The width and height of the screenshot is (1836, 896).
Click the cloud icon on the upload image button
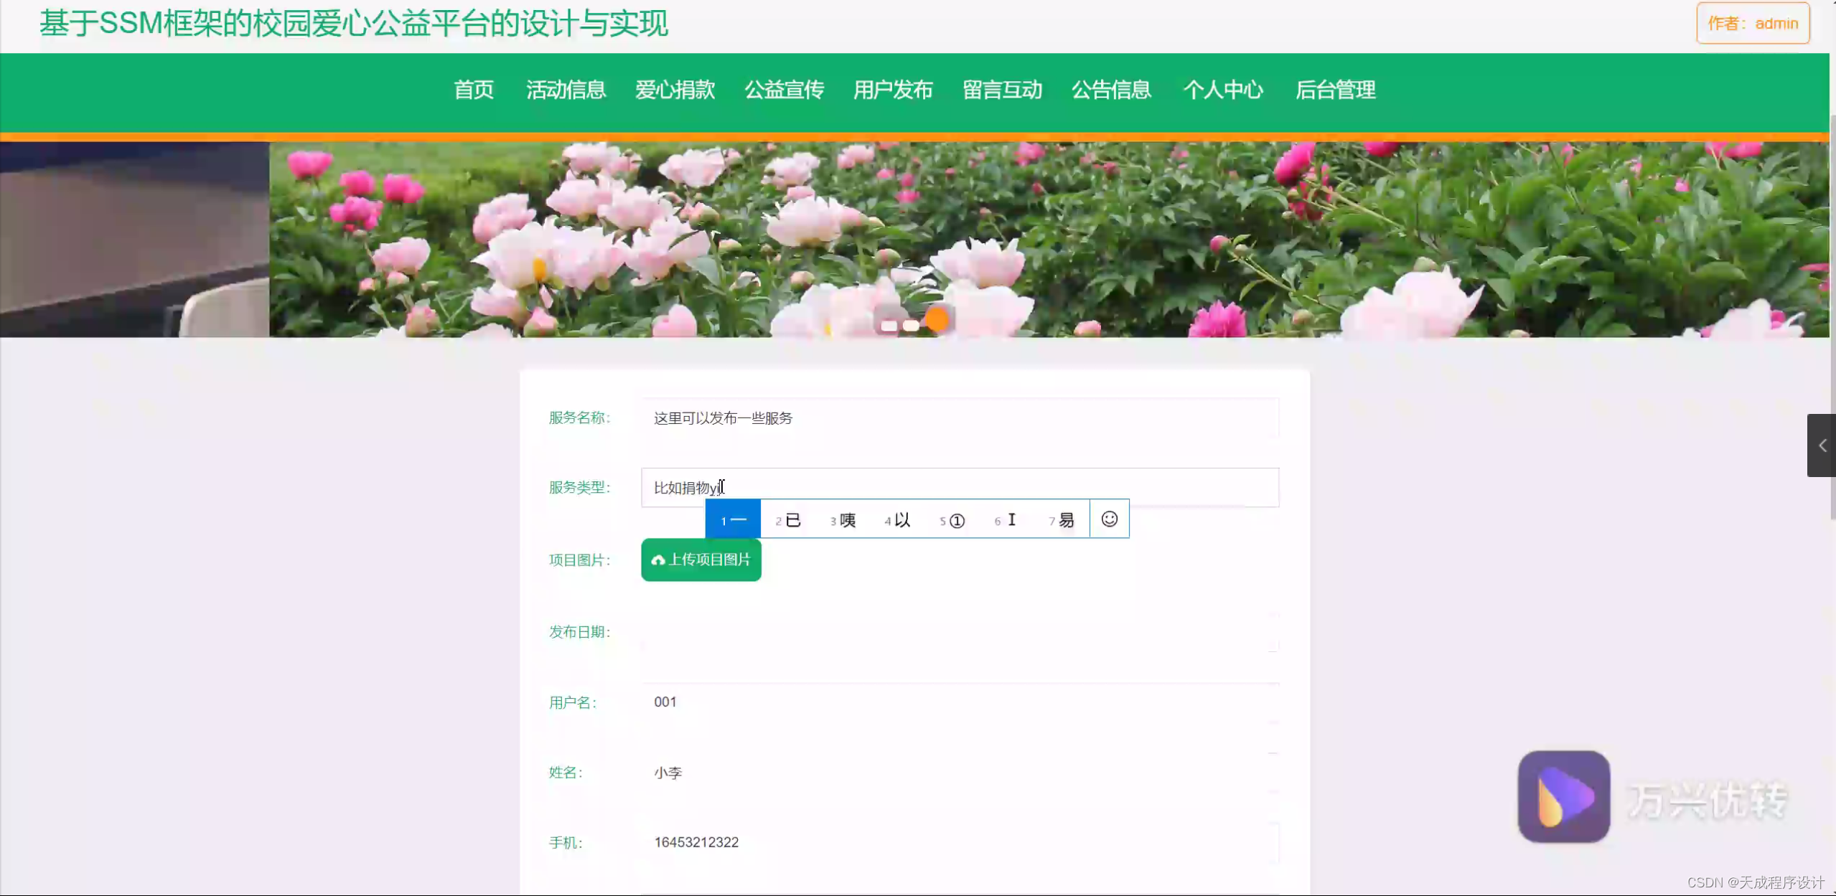pyautogui.click(x=658, y=560)
